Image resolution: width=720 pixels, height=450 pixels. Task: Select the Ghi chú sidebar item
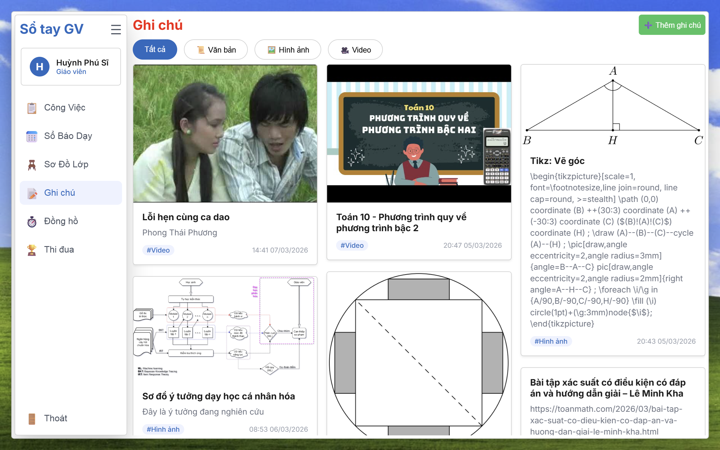60,193
